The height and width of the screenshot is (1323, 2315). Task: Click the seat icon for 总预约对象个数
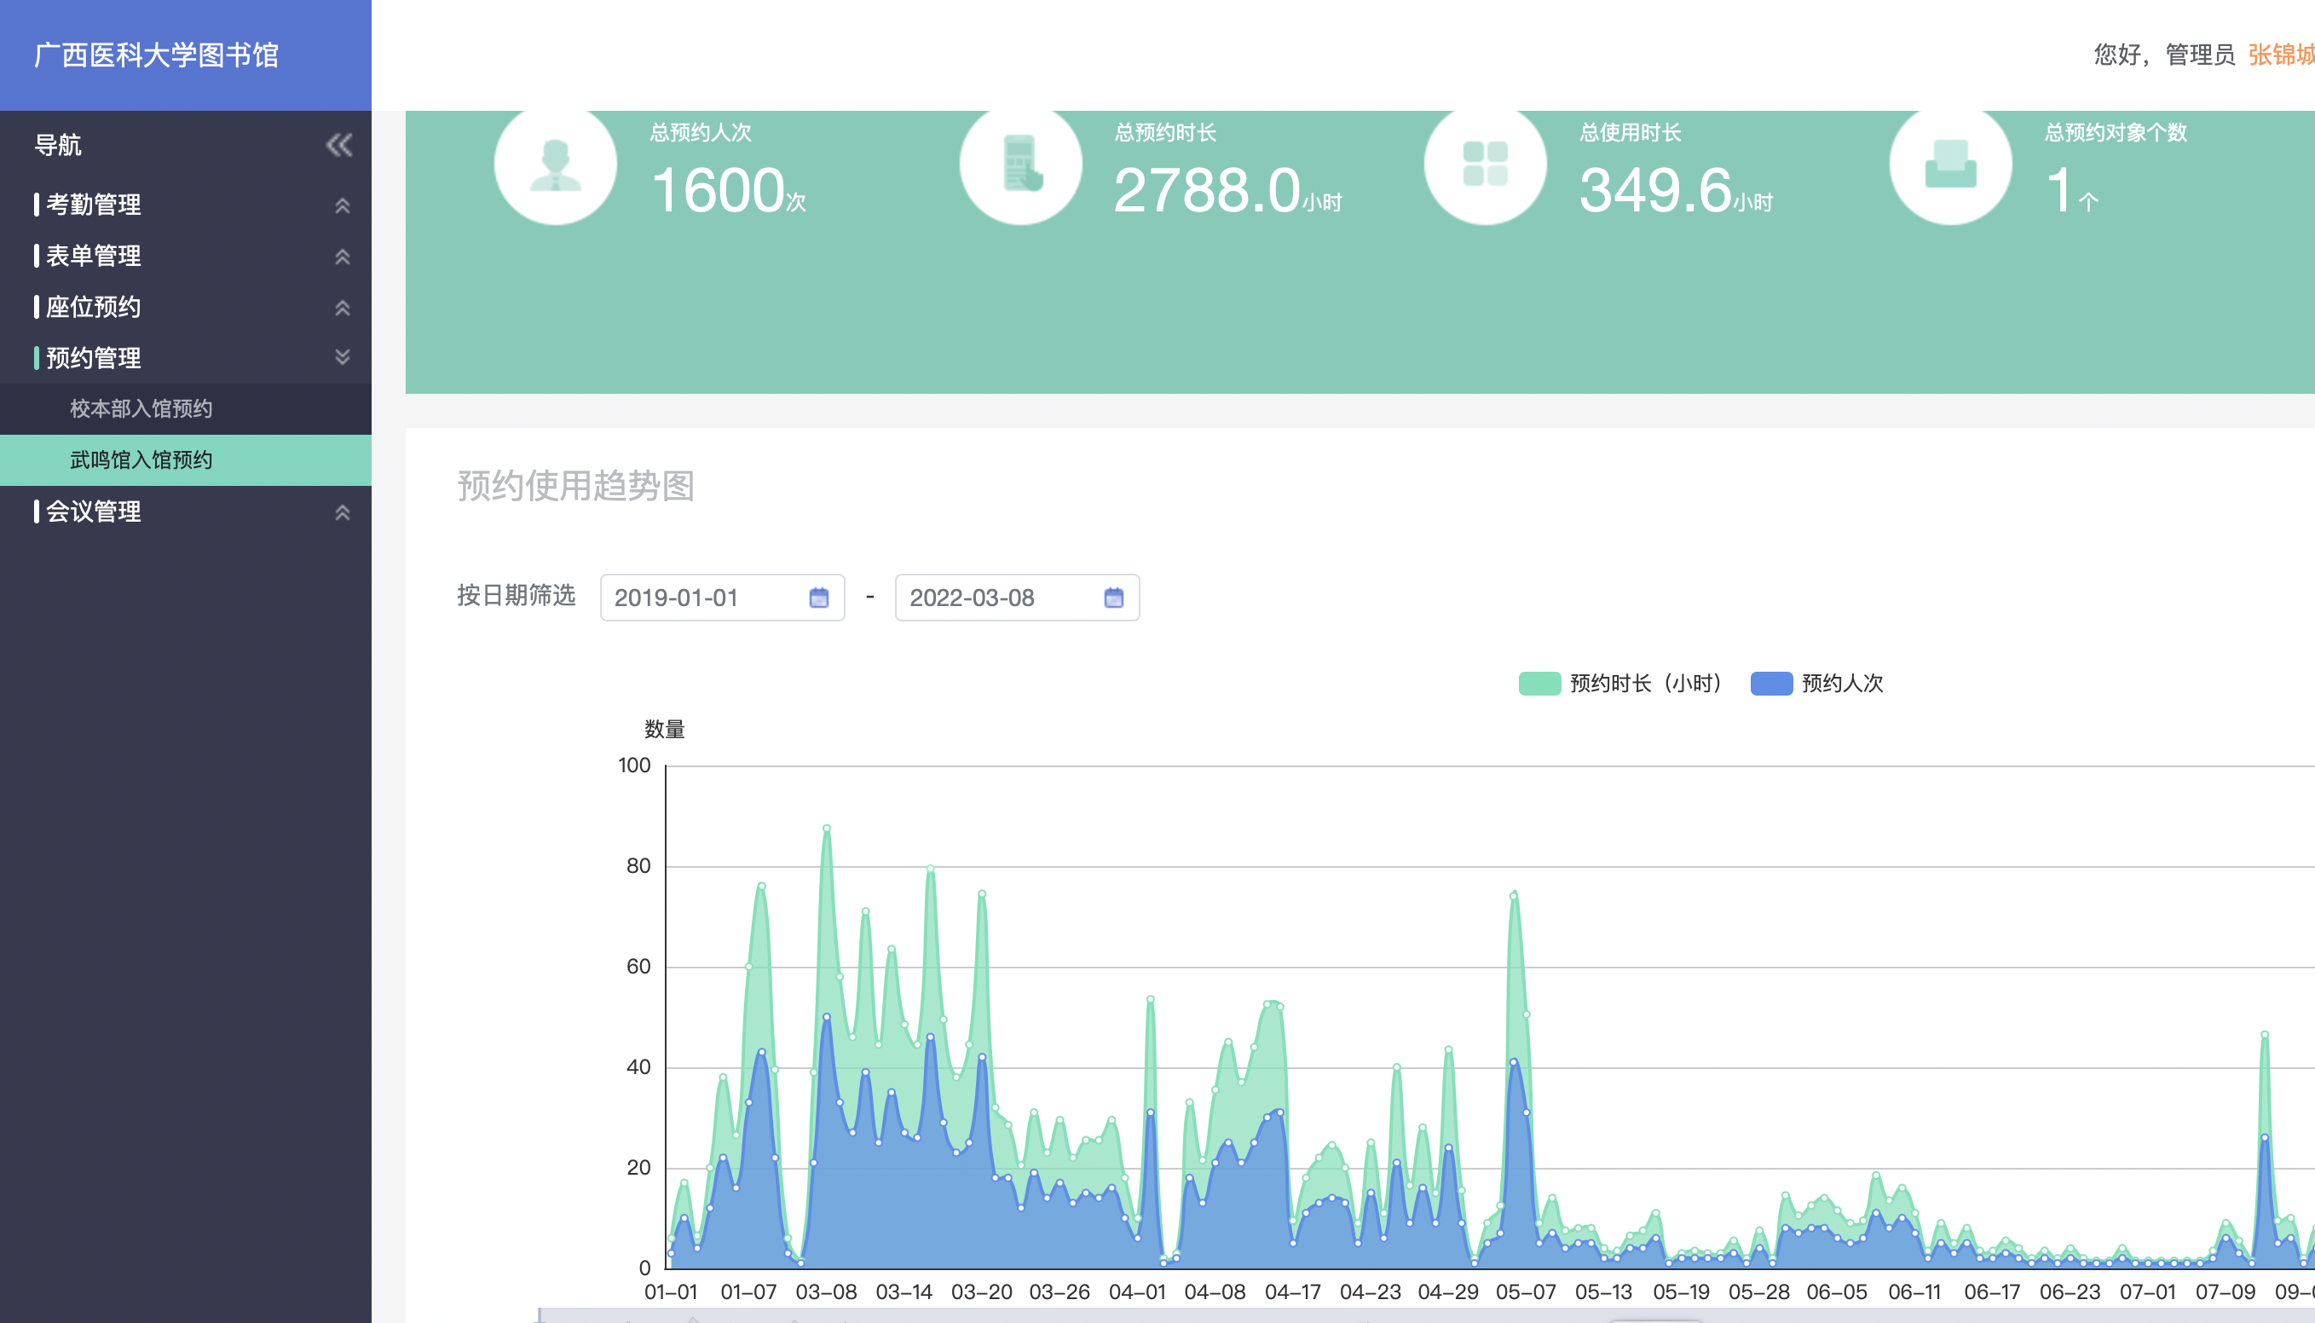1951,165
